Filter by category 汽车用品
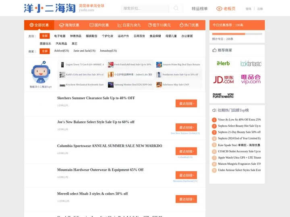This screenshot has width=290, height=217. [61, 44]
